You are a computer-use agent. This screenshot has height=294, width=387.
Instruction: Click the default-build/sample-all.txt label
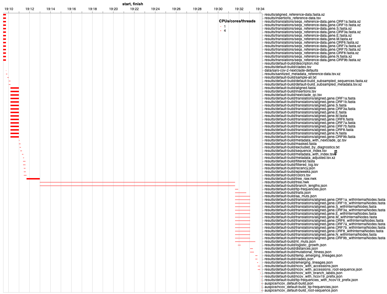point(290,78)
